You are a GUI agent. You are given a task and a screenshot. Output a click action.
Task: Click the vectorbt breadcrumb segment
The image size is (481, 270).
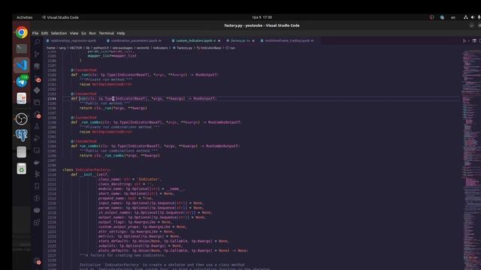[x=143, y=48]
